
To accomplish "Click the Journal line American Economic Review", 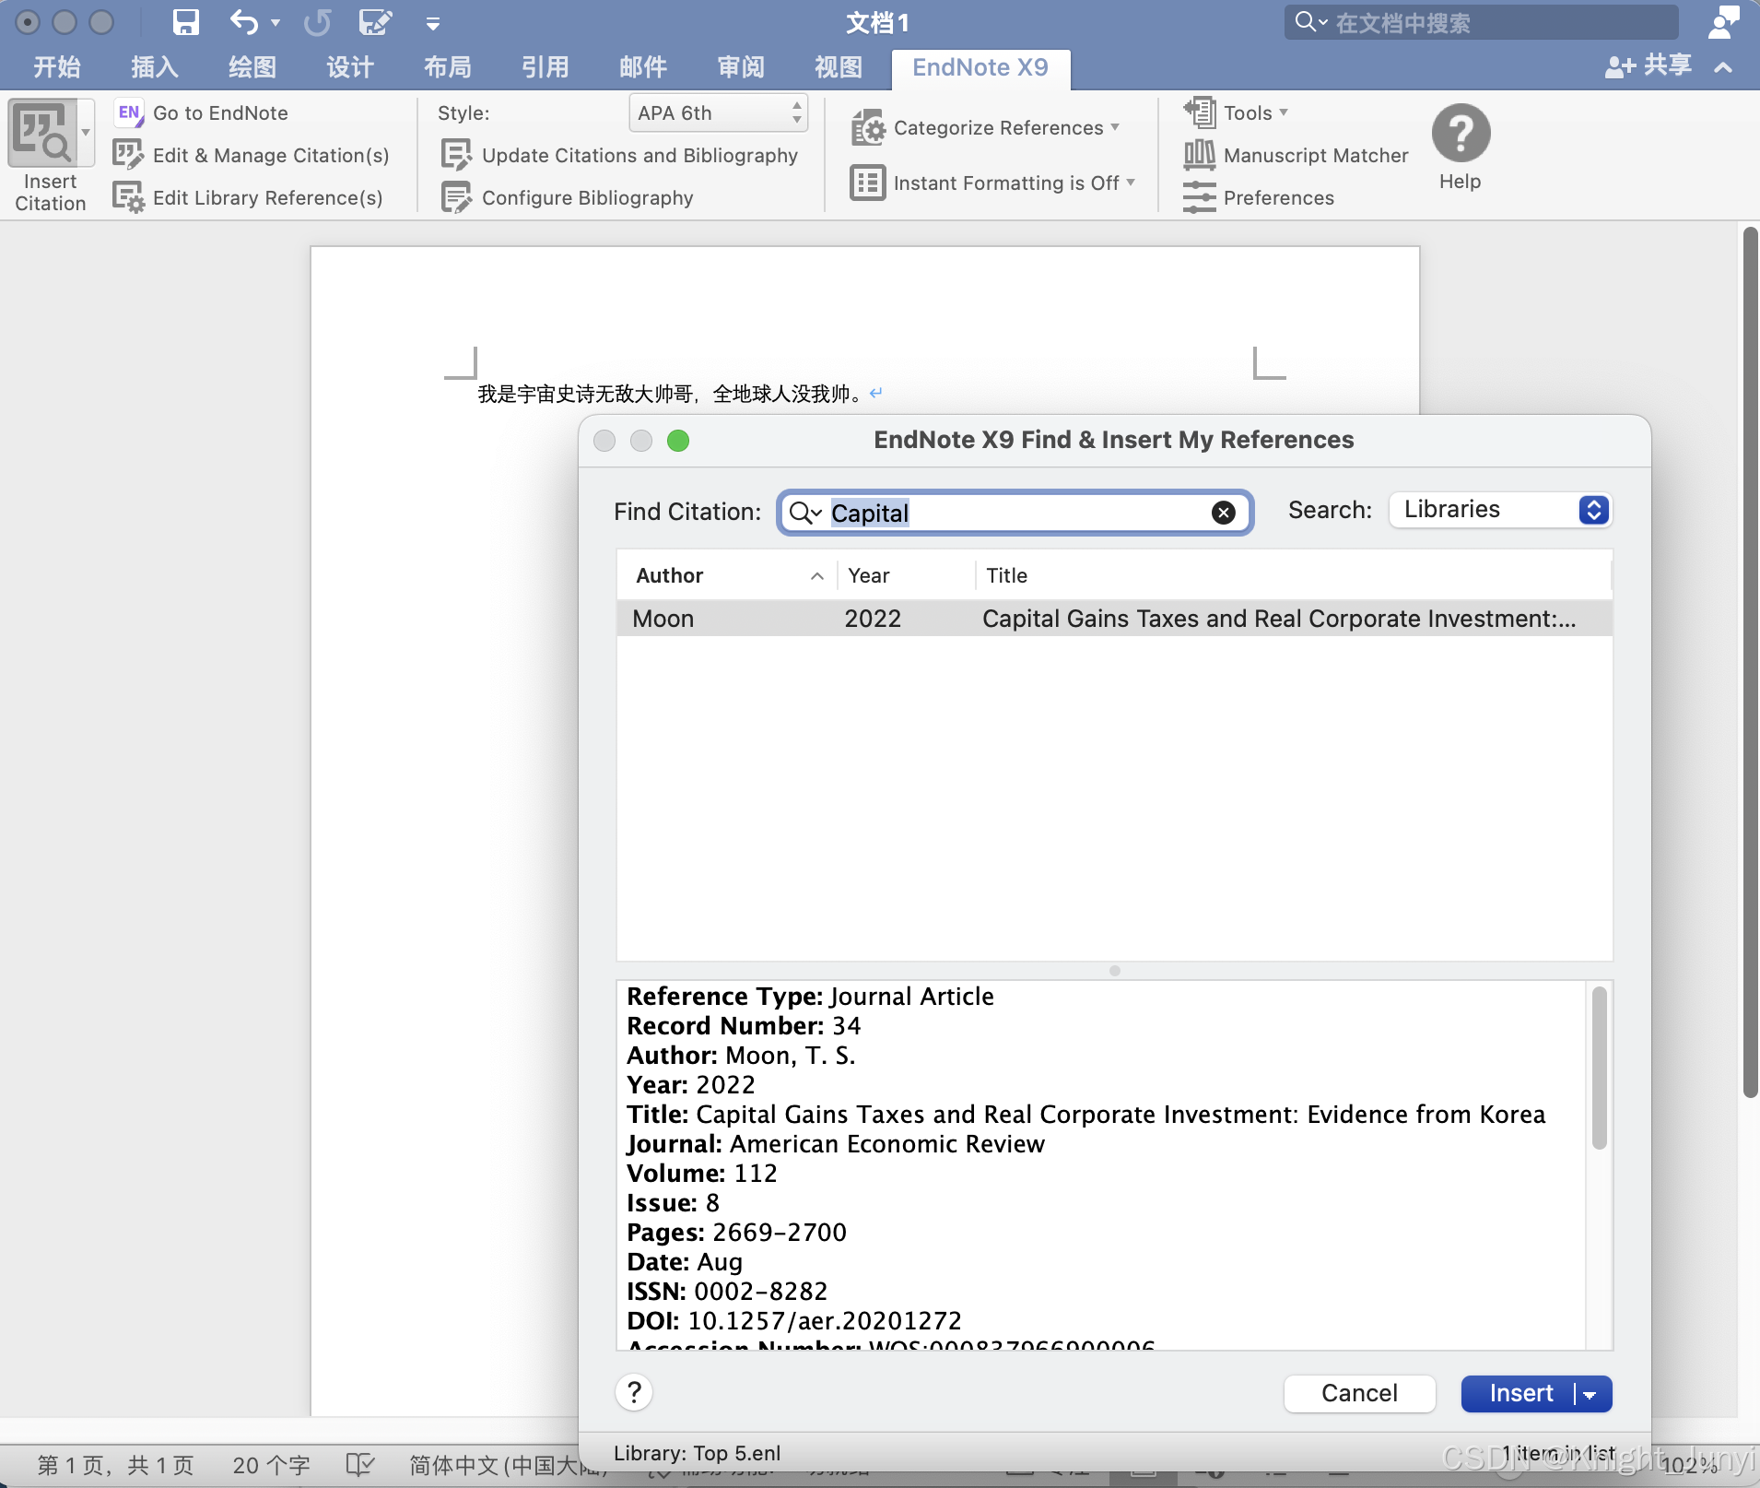I will click(x=835, y=1144).
